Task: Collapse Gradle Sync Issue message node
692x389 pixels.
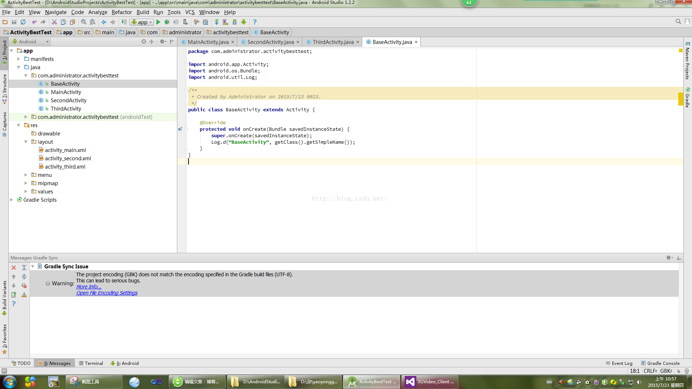Action: (33, 267)
